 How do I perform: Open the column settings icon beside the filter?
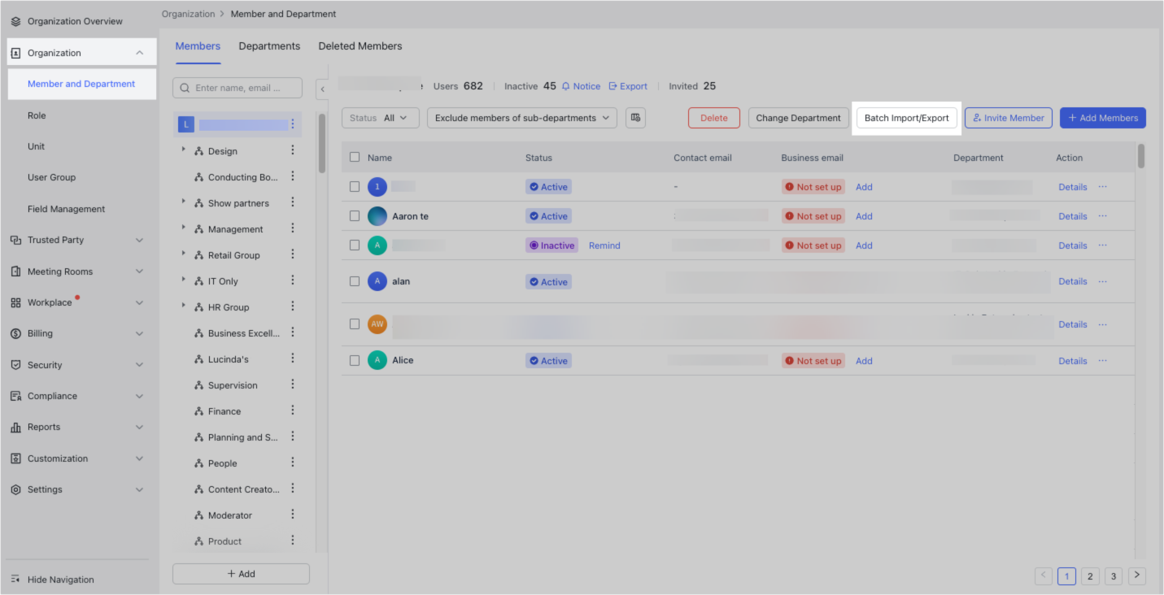click(x=635, y=118)
